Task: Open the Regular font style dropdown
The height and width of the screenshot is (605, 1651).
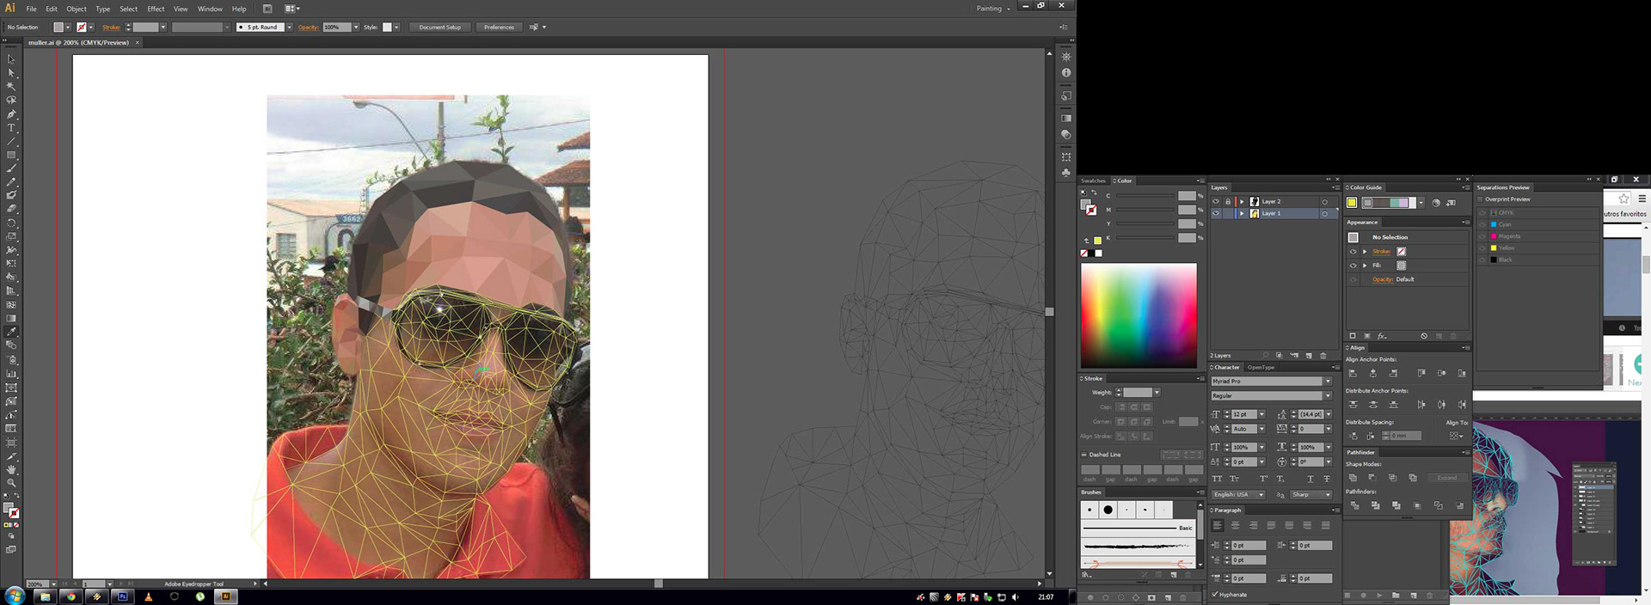Action: pyautogui.click(x=1328, y=396)
